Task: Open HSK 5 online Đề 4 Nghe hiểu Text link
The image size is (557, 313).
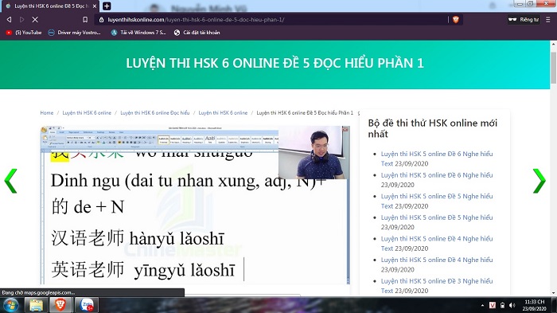Action: [437, 243]
